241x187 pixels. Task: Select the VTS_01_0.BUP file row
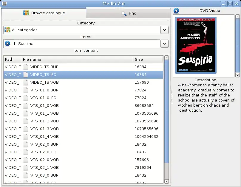point(83,90)
